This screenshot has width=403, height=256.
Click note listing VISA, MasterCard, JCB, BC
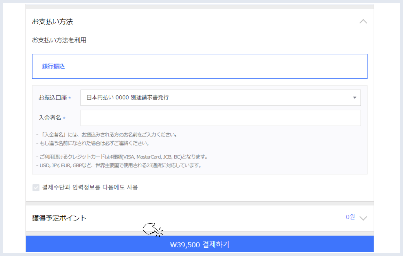[x=122, y=157]
